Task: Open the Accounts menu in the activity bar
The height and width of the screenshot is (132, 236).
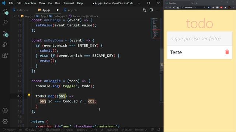Action: (5, 110)
